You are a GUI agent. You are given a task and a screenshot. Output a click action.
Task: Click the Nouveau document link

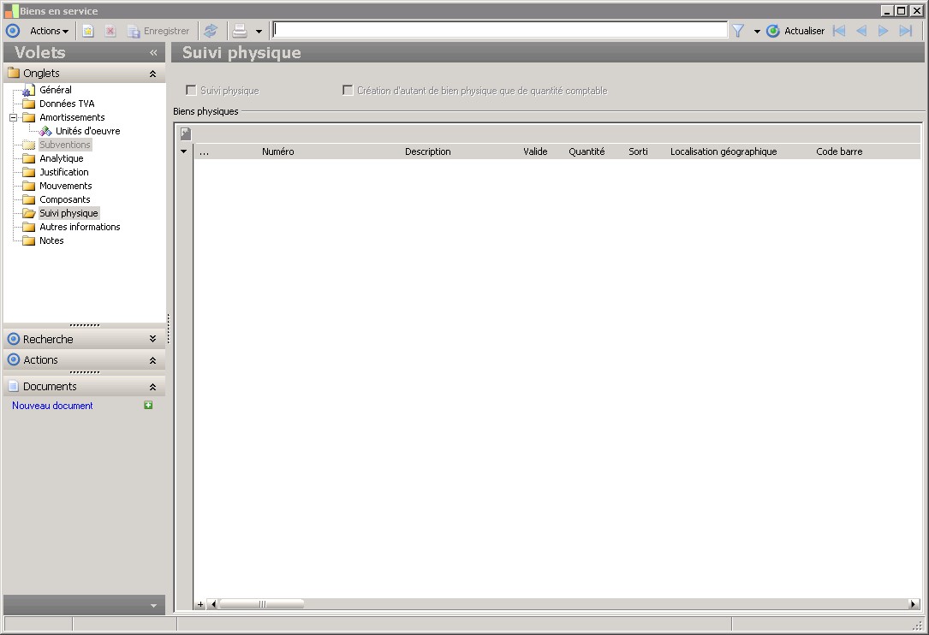52,406
